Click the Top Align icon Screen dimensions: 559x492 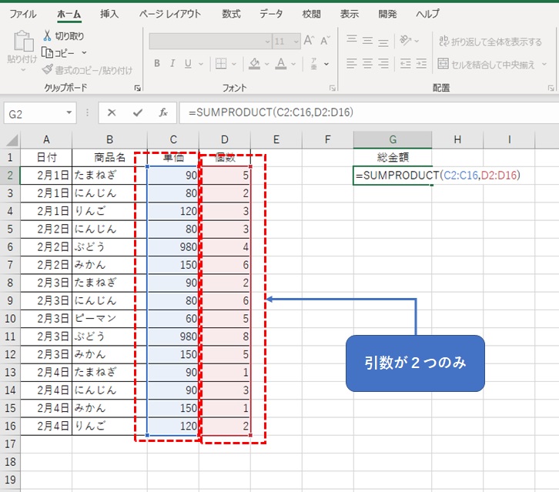[352, 39]
